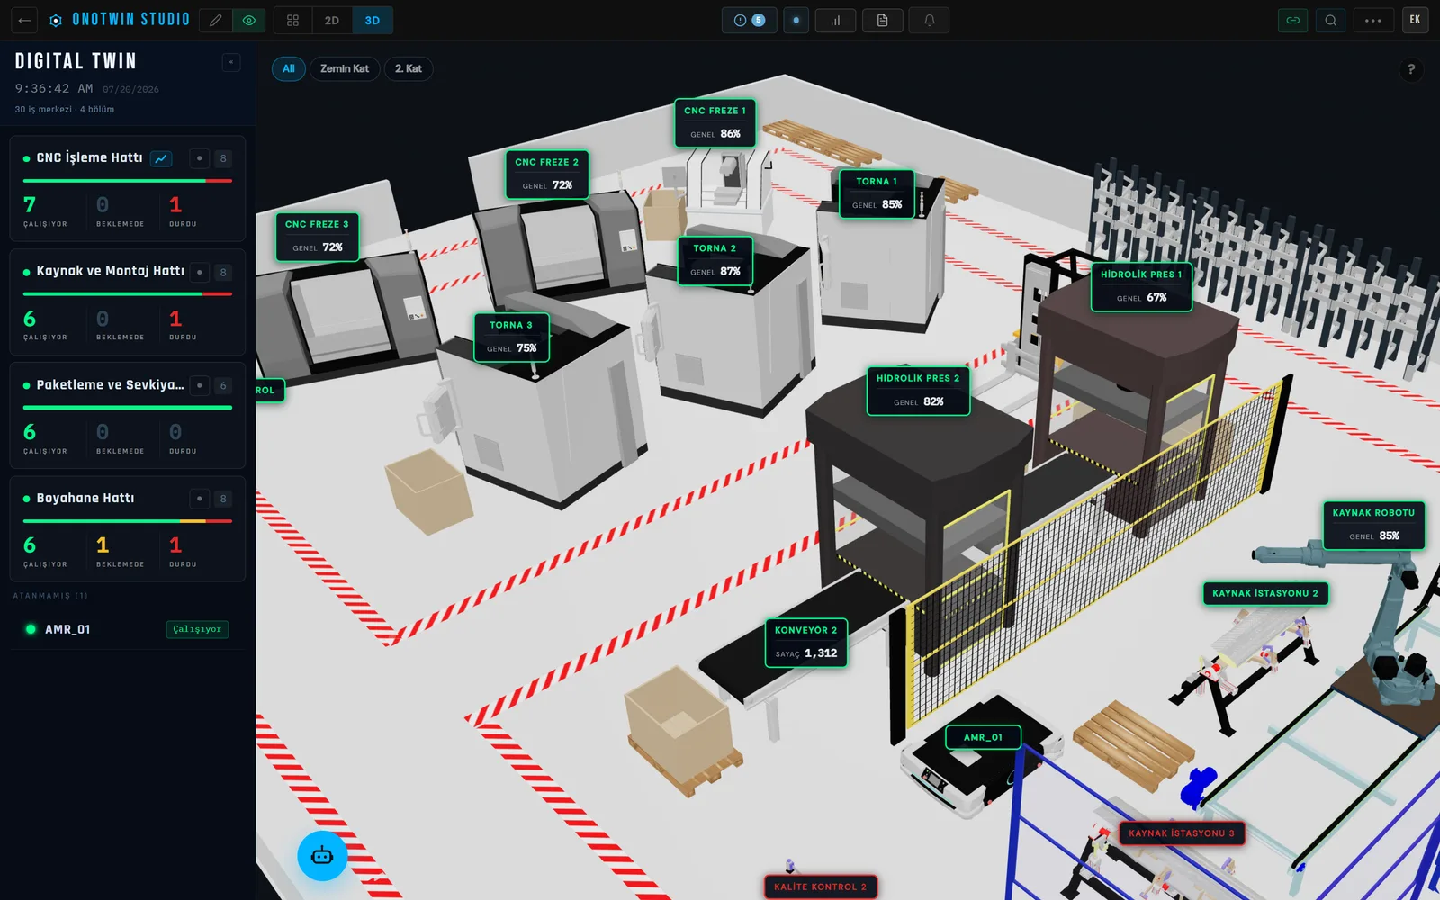Toggle the dot button on Boyahane Hattı
Viewport: 1440px width, 900px height.
pyautogui.click(x=200, y=499)
